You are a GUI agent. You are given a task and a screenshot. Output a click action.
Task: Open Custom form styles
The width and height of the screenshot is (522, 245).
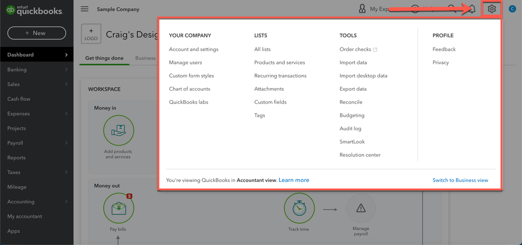click(x=191, y=76)
